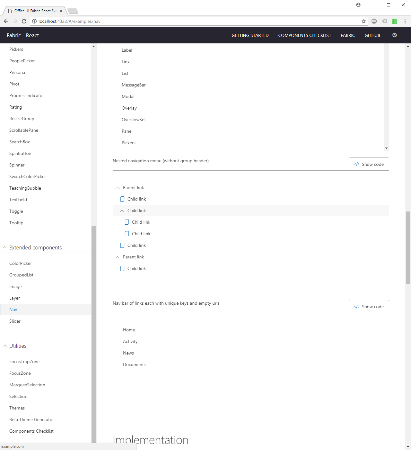Open COMPONENTS CHECKLIST in the top navigation
The image size is (411, 450).
coord(304,35)
